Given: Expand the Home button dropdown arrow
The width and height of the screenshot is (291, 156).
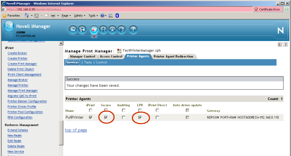Looking at the screenshot, I should [32, 16].
